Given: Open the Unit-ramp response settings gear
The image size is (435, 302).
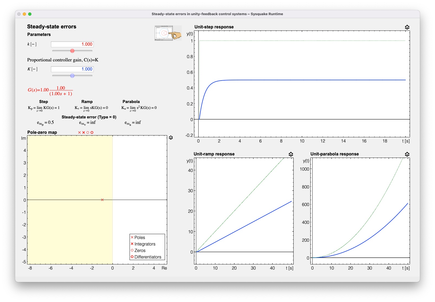Looking at the screenshot, I should [291, 154].
